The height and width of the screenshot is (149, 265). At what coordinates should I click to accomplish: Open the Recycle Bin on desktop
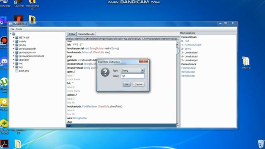point(261,144)
